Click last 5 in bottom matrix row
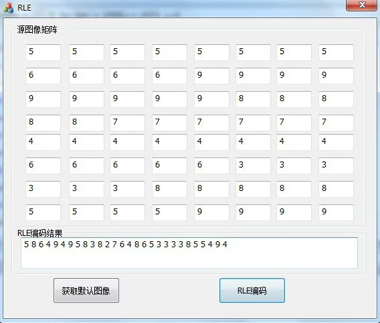Image resolution: width=380 pixels, height=323 pixels. point(170,212)
